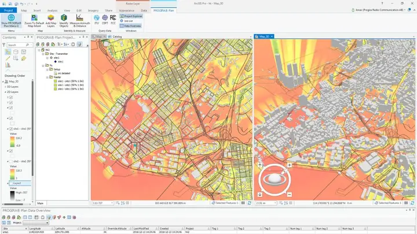Uncheck the visible site1 raster layer with 118.2 legend
Viewport: 417px width, 234px height.
click(x=11, y=129)
